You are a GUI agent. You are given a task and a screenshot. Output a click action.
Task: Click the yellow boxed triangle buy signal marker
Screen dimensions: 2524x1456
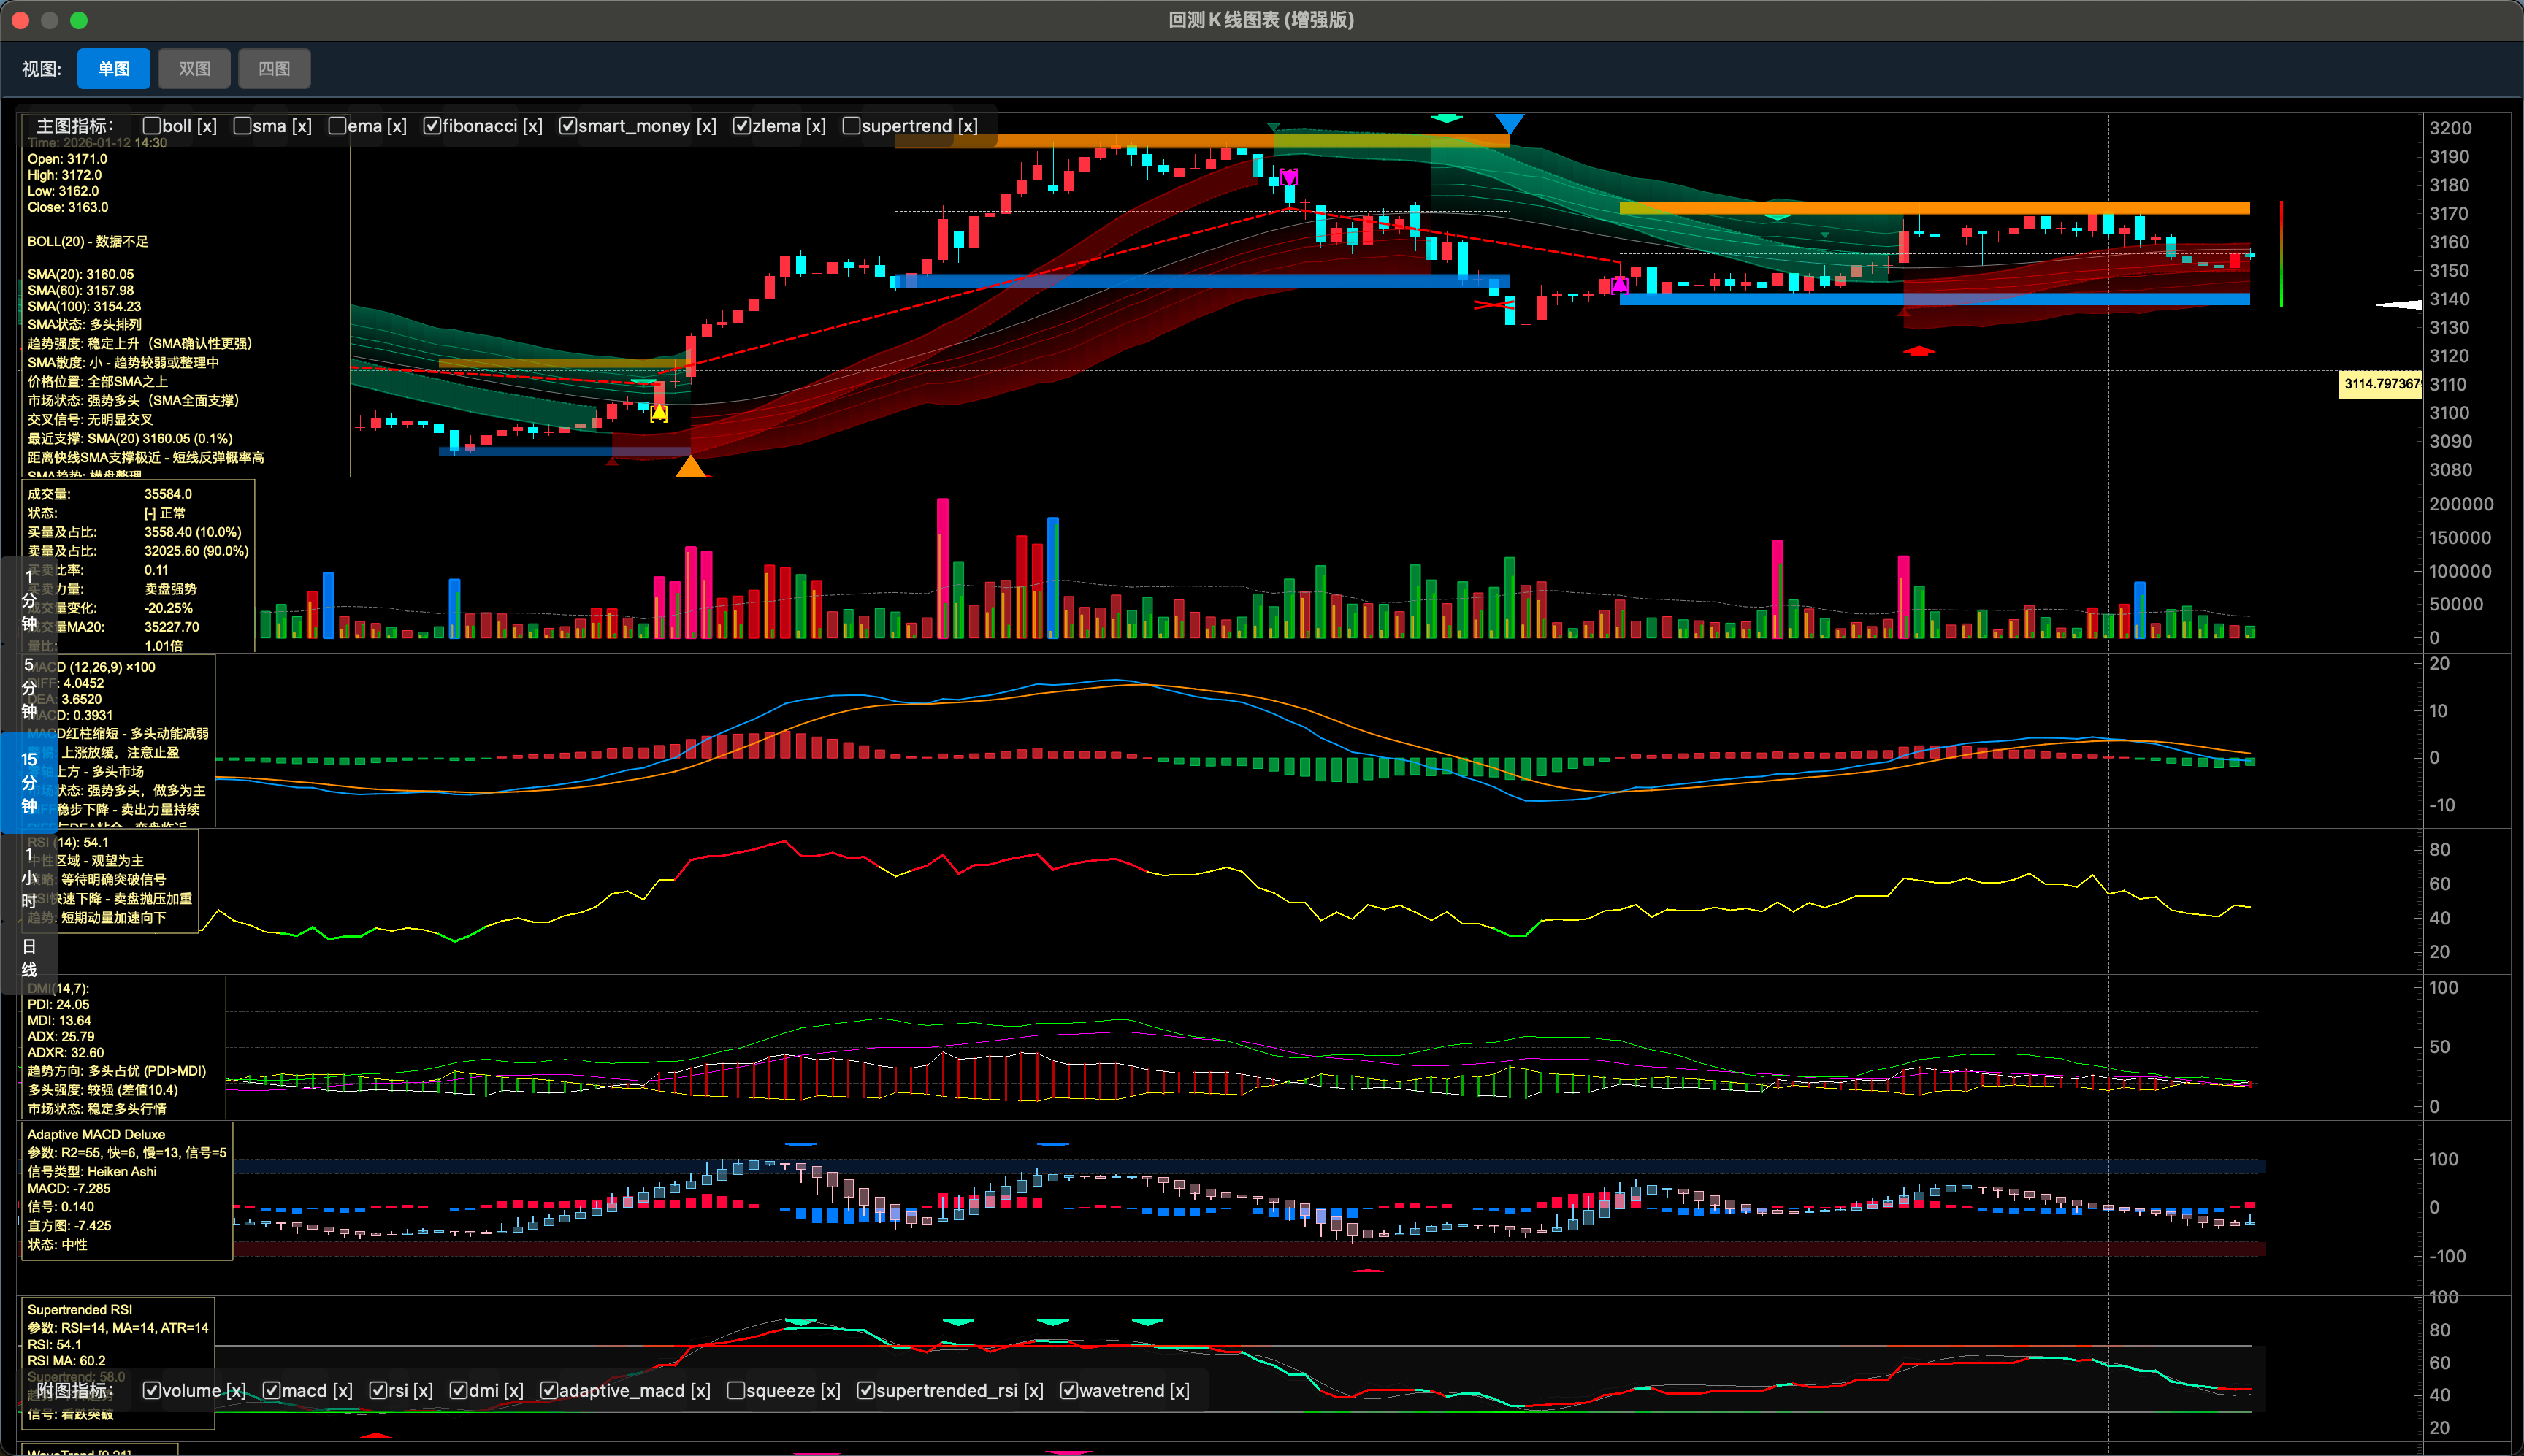(x=659, y=413)
